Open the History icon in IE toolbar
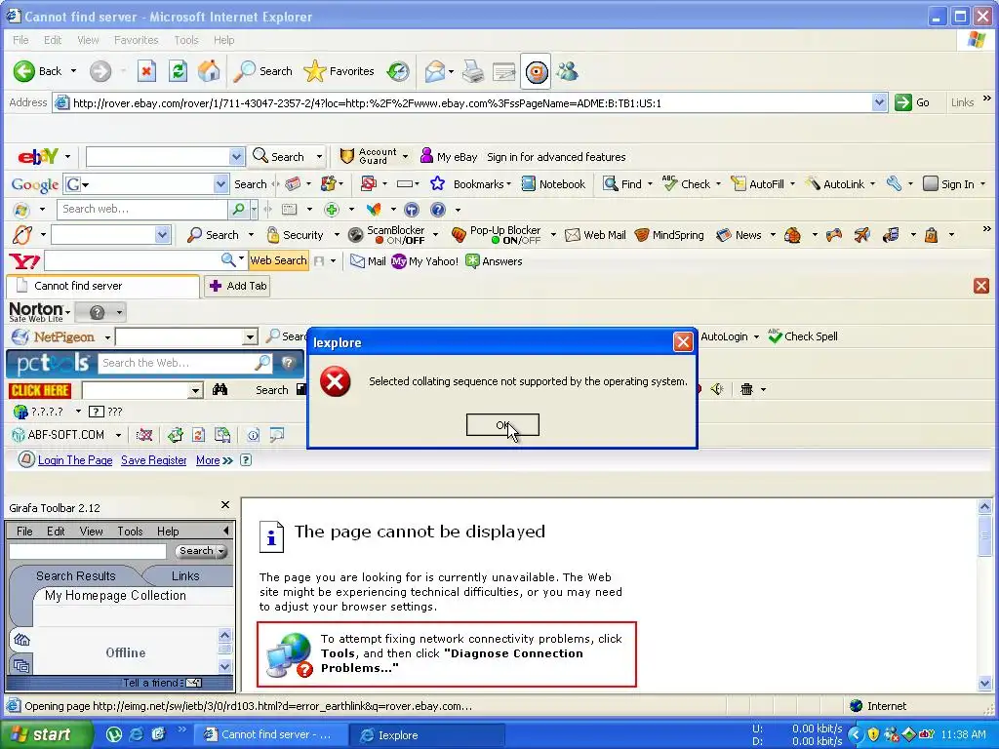This screenshot has width=999, height=749. [x=398, y=71]
